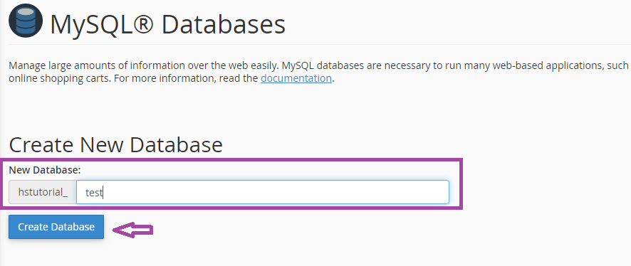Click the Create Database button

tap(56, 227)
